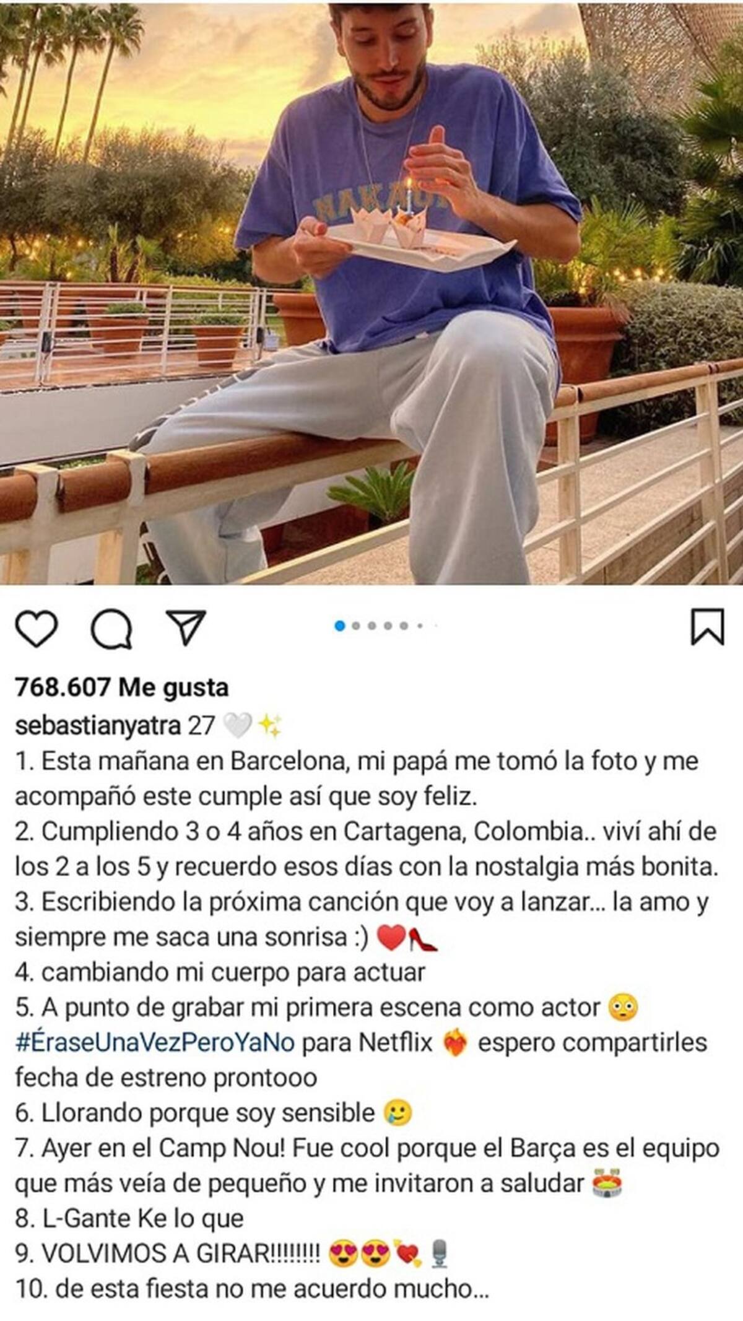
Task: Tap white heart emoji after 27
Action: [x=237, y=725]
